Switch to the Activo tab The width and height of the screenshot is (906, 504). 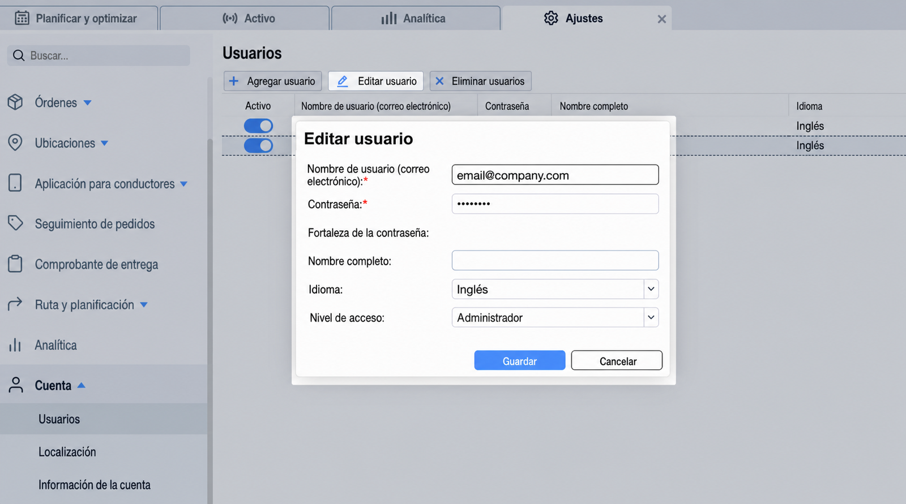(x=245, y=18)
